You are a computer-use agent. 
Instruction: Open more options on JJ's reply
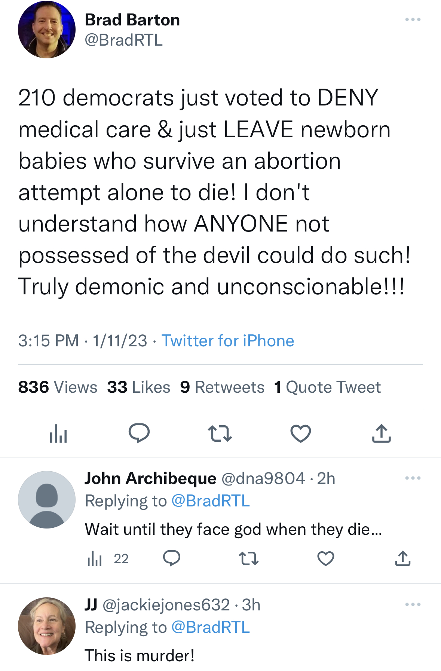pyautogui.click(x=413, y=604)
